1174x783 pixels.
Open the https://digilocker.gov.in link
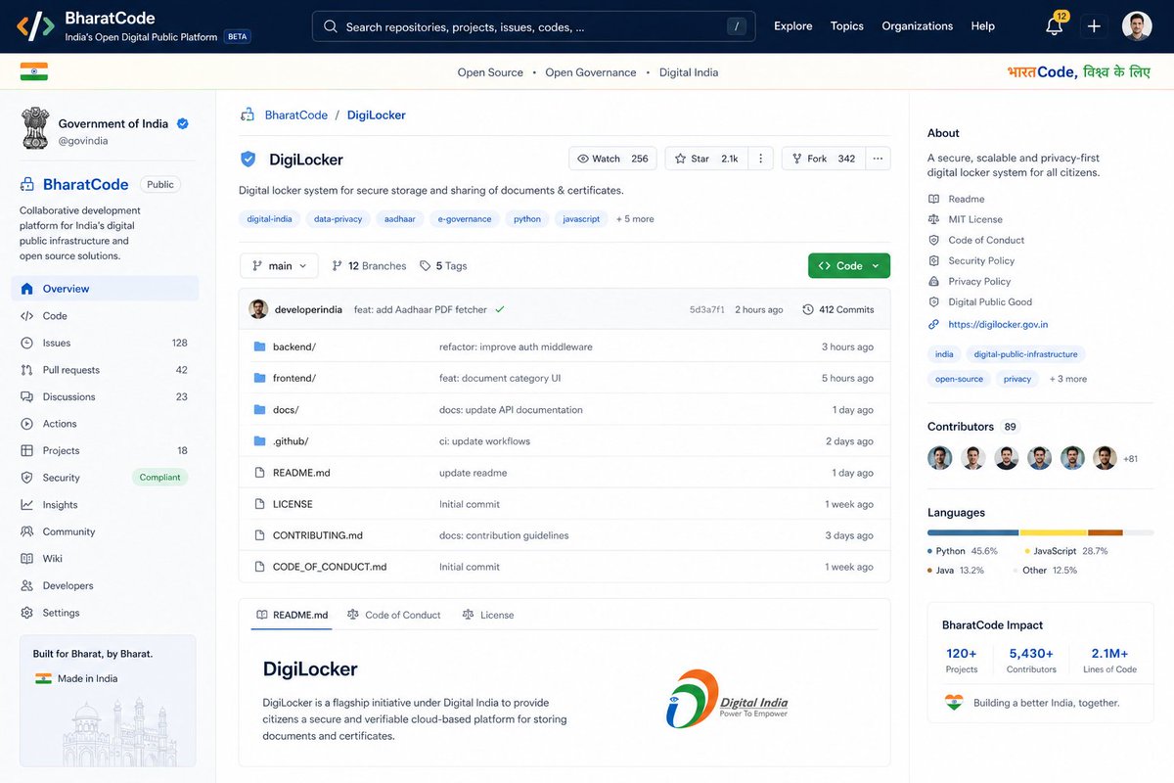tap(998, 324)
